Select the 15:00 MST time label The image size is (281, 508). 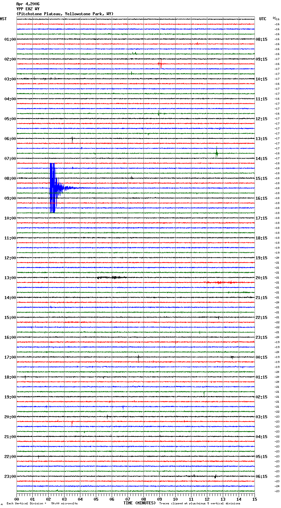tap(10, 318)
